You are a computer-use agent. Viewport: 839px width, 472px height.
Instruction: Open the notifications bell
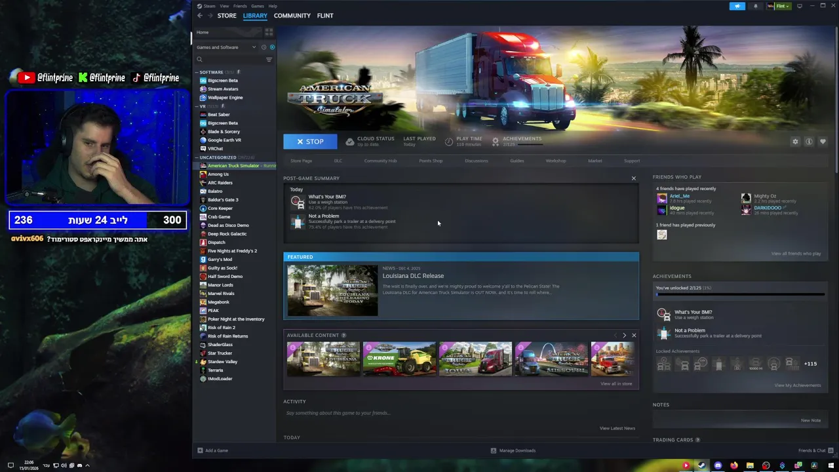coord(755,6)
